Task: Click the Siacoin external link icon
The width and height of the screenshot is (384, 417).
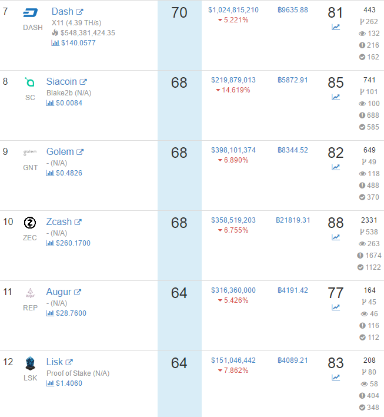Action: click(x=83, y=82)
